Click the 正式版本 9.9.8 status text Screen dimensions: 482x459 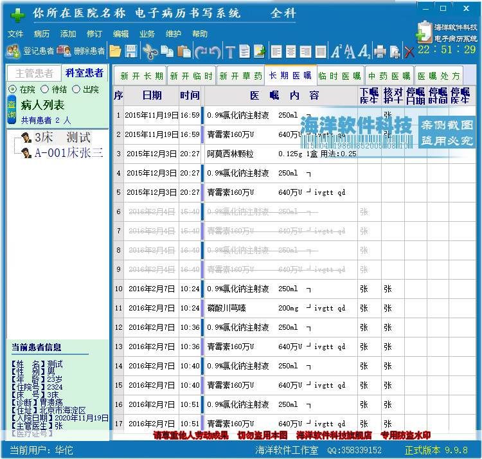point(436,450)
